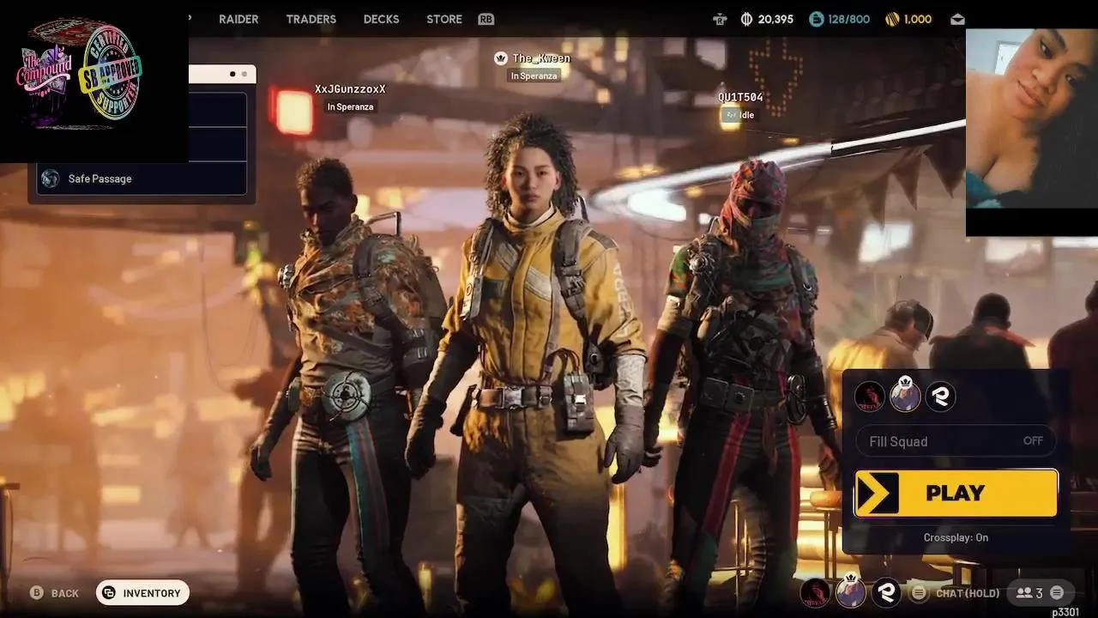Click the gold striped token icon
Screen dimensions: 1098x618
892,19
